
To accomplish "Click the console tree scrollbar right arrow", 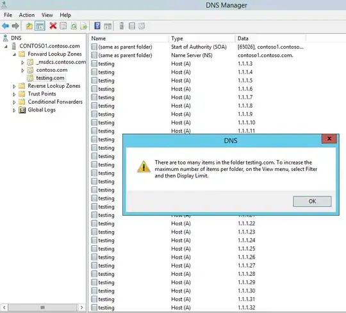I will [81, 307].
